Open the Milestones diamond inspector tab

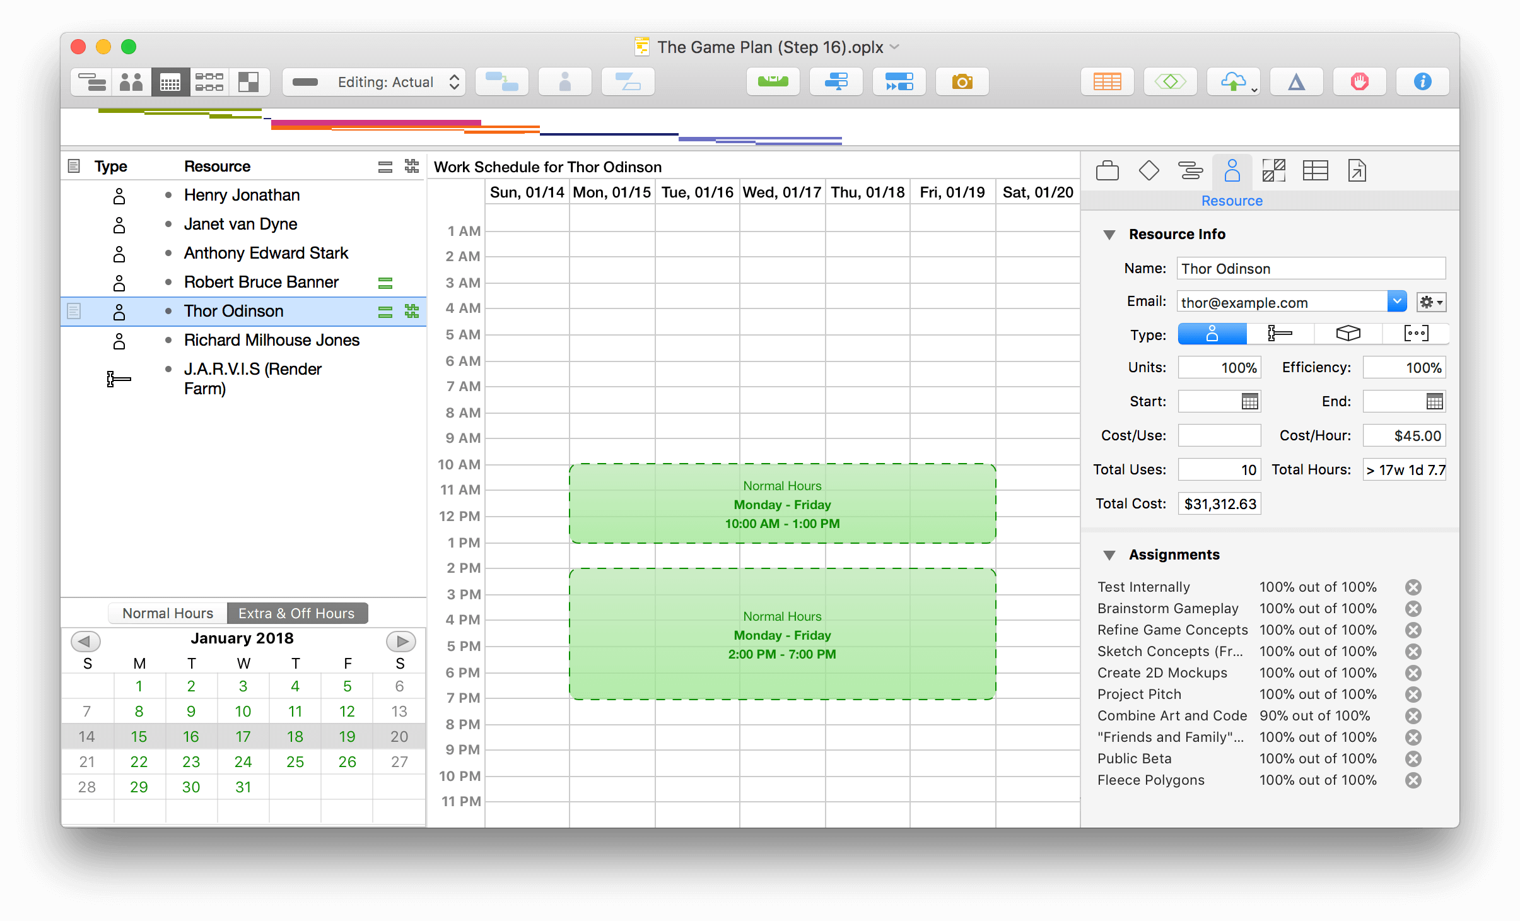click(1149, 171)
